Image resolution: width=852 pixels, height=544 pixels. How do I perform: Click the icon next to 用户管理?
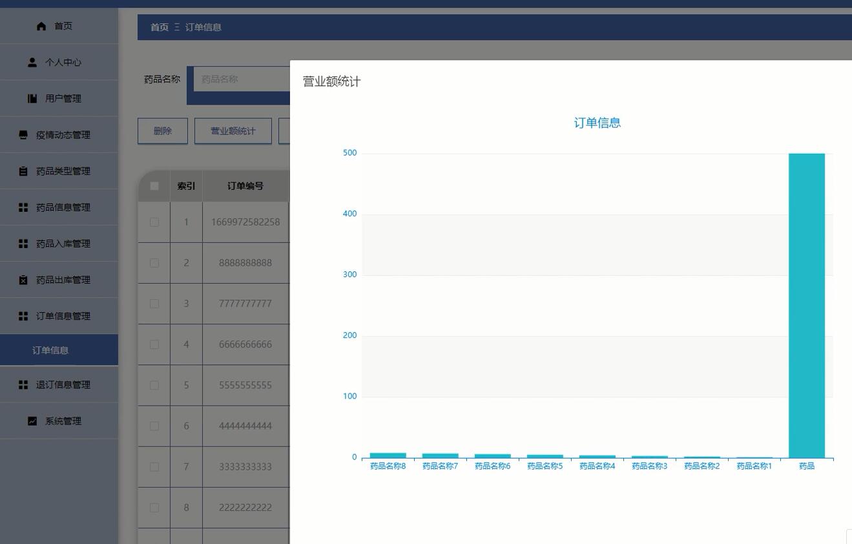[x=32, y=98]
